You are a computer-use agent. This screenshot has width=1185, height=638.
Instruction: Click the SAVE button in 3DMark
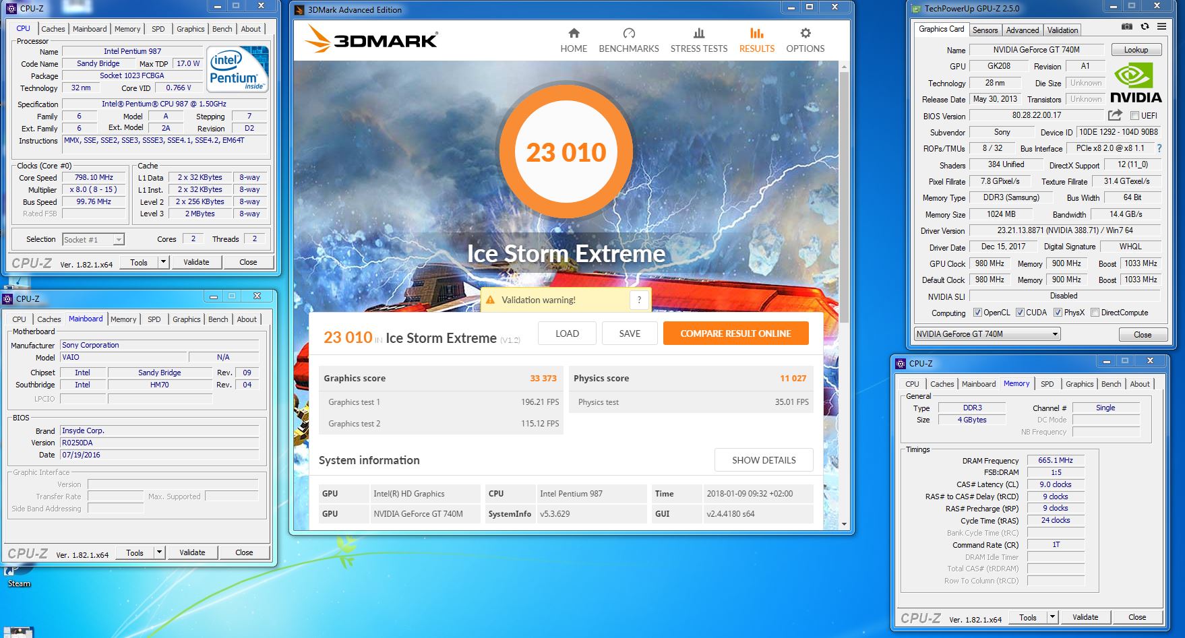(630, 333)
